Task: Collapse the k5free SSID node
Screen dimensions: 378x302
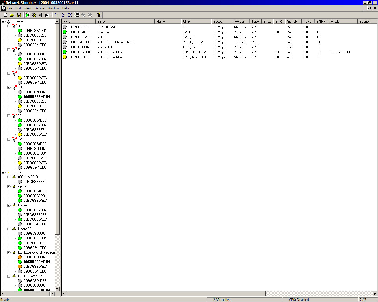Action: [9, 205]
